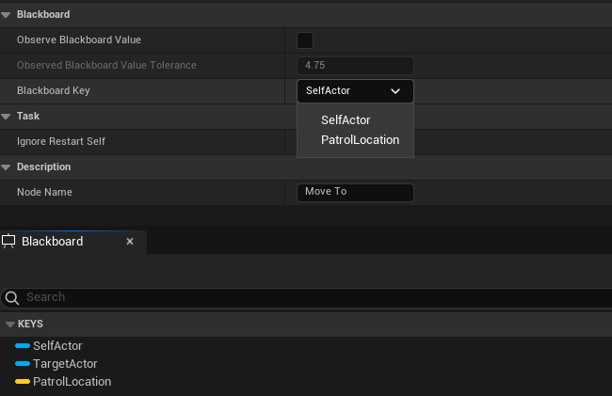The height and width of the screenshot is (396, 612).
Task: Collapse the Task section
Action: [6, 117]
